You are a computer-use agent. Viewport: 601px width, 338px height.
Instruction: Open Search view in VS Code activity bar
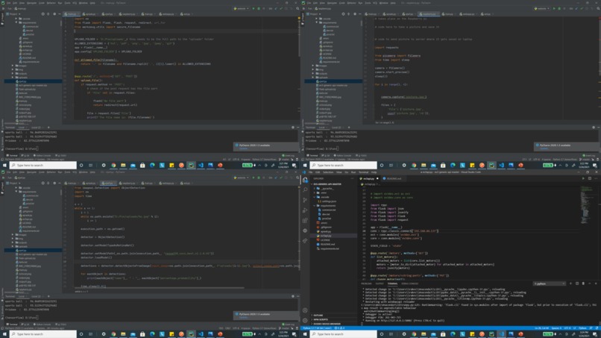click(x=305, y=190)
